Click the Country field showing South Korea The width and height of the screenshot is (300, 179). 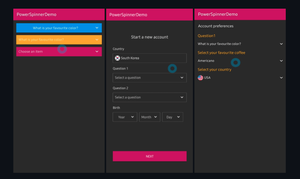[x=150, y=58]
